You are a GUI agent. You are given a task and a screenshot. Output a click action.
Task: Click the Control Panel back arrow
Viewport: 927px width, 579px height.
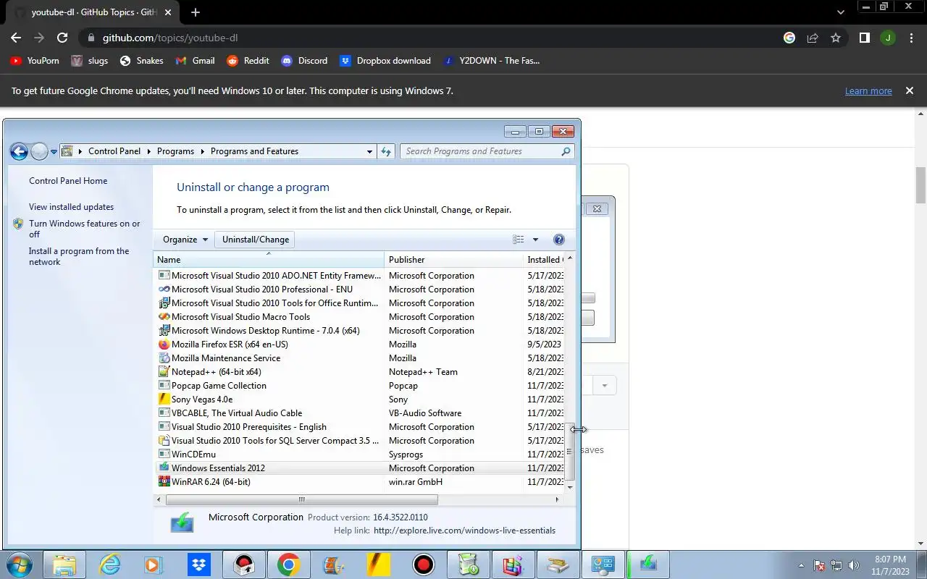tap(19, 151)
